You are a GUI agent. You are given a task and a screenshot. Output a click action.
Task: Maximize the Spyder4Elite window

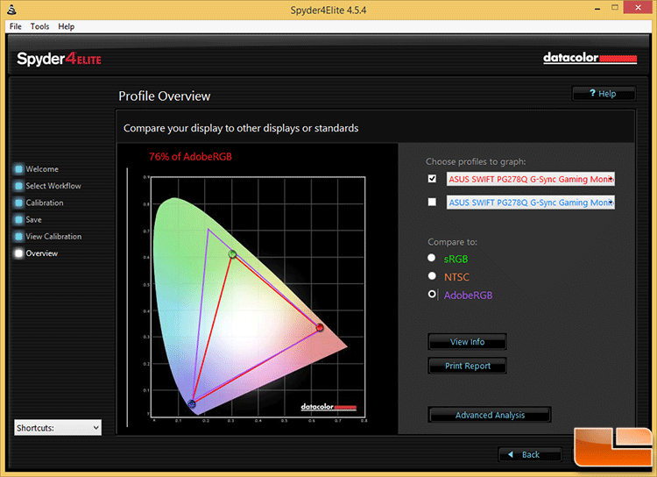point(615,8)
